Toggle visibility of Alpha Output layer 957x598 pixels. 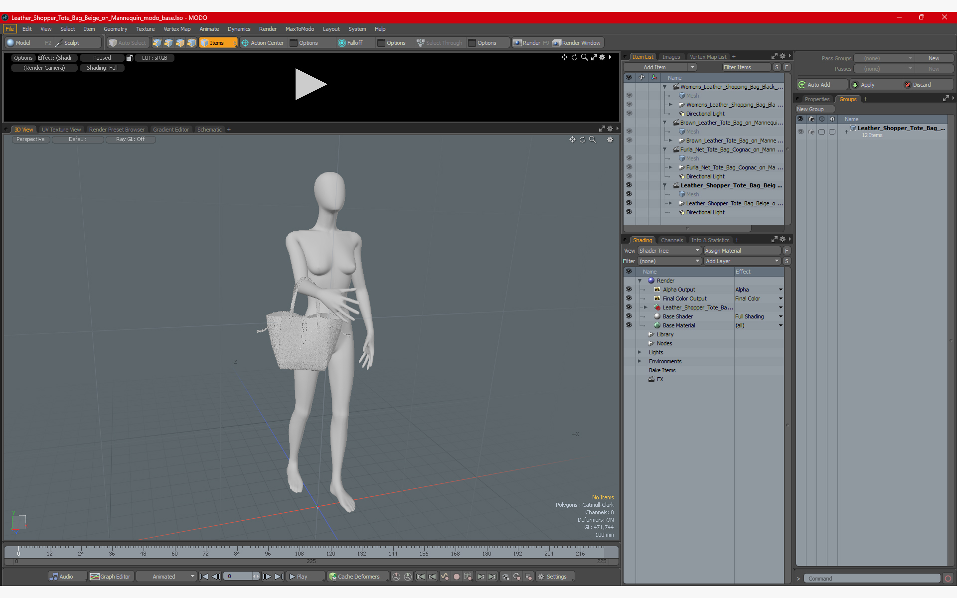tap(629, 290)
